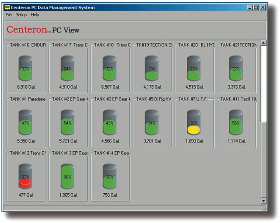Viewport: 280px width, 223px height.
Task: Click the Tank #2 EP Gear cylinder
Action: click(x=67, y=122)
